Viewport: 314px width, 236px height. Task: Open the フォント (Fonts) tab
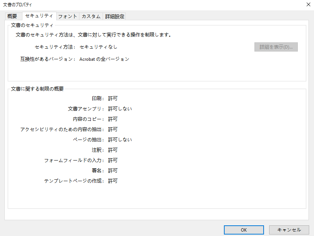(x=68, y=16)
